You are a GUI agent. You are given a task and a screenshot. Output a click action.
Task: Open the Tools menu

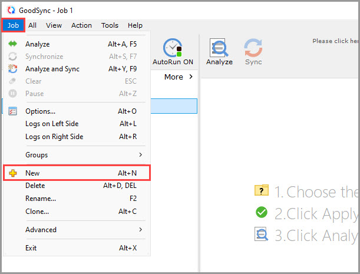coord(110,25)
